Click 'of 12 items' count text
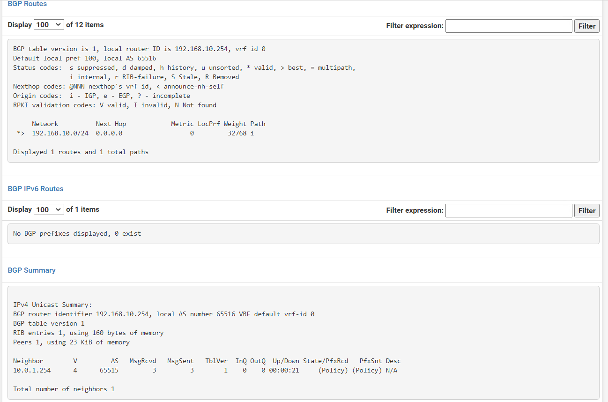Image resolution: width=608 pixels, height=402 pixels. pos(85,25)
